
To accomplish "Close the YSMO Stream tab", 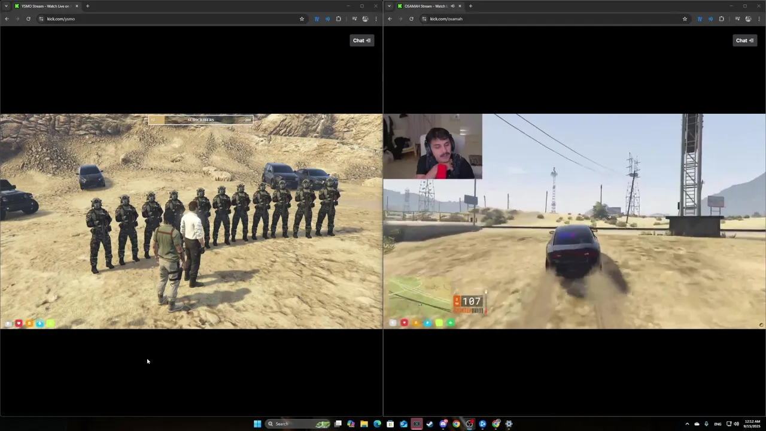I will click(x=77, y=6).
